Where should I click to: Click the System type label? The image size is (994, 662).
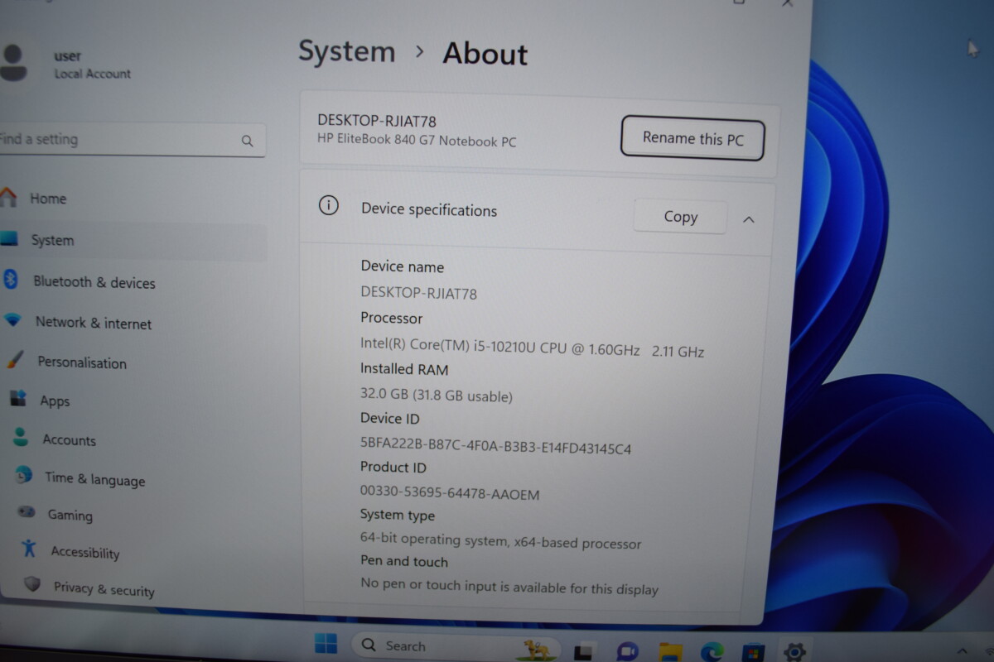click(397, 515)
